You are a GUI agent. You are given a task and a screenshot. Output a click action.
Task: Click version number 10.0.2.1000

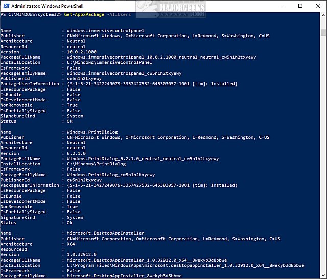click(x=82, y=52)
